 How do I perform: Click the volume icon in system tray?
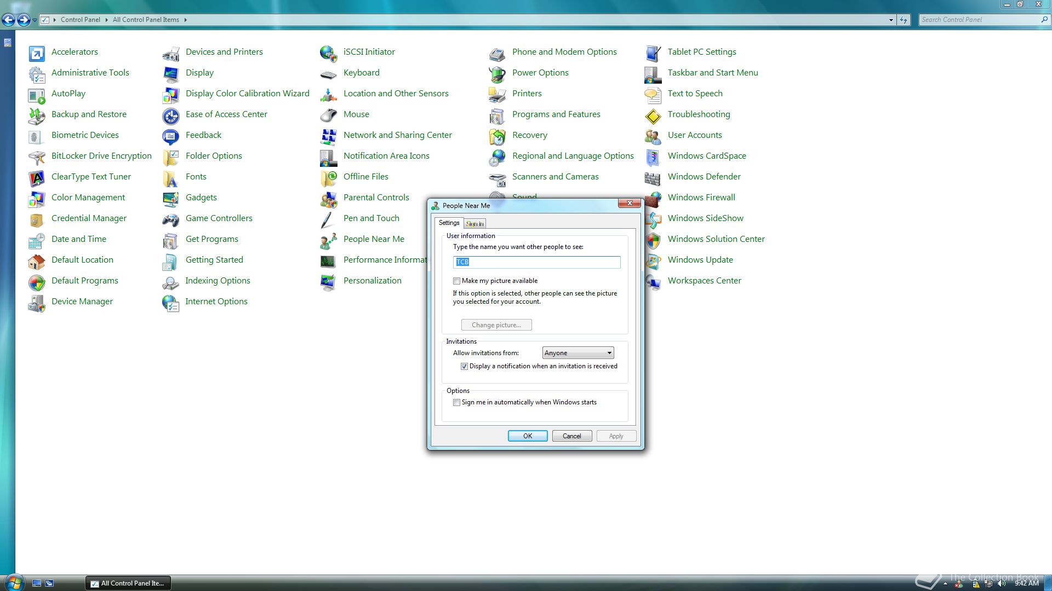point(1002,583)
